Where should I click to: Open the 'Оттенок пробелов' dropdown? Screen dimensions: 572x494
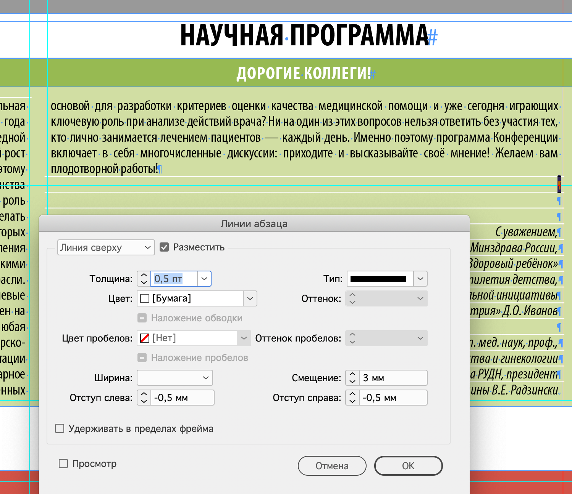[x=420, y=338]
